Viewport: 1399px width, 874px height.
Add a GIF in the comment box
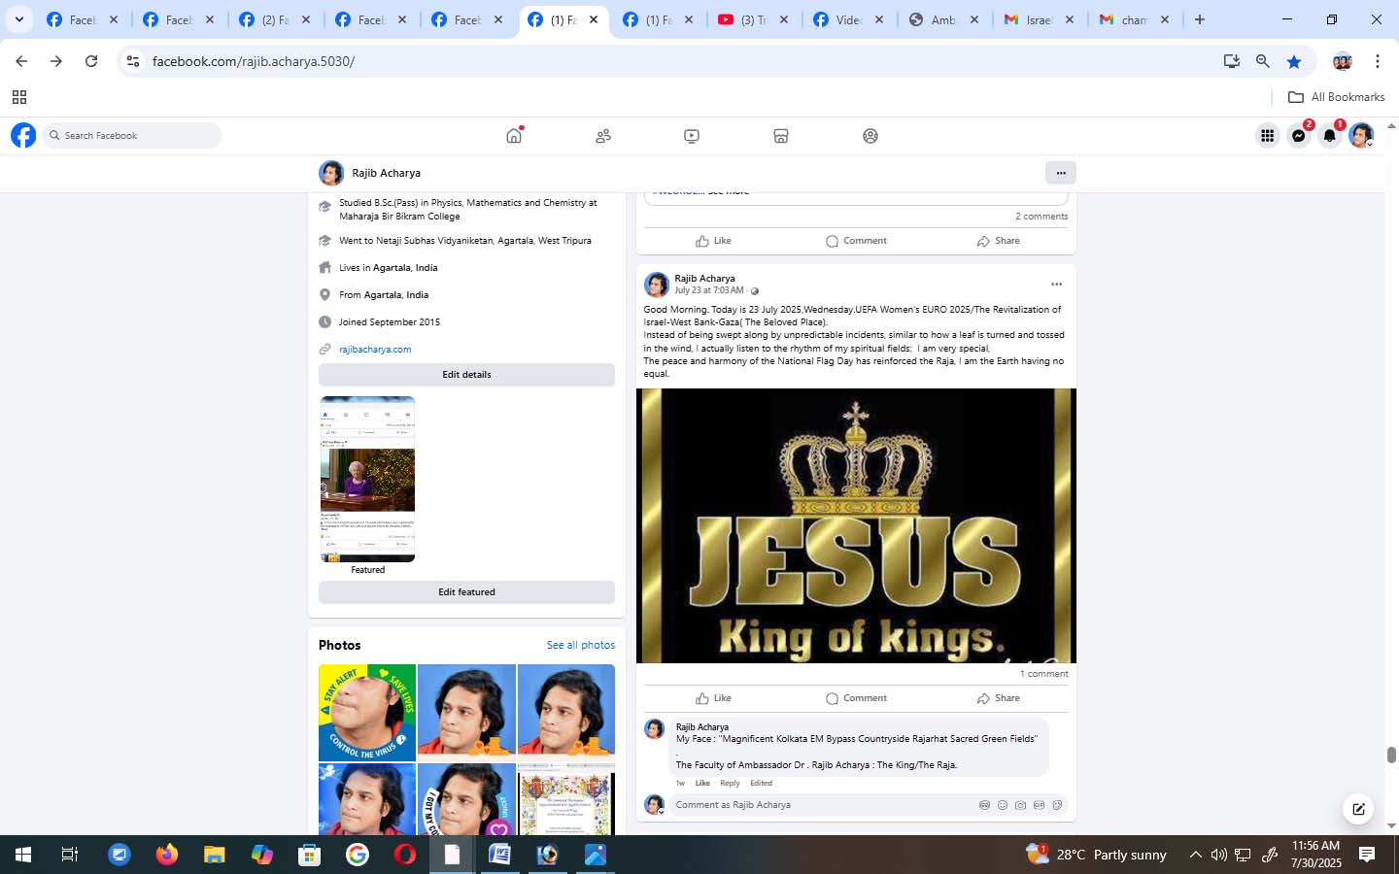pos(1039,805)
